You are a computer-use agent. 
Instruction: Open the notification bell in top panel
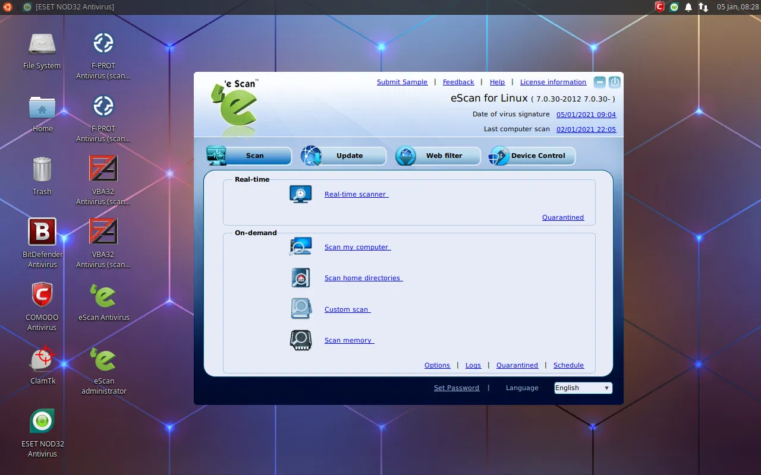[x=688, y=7]
